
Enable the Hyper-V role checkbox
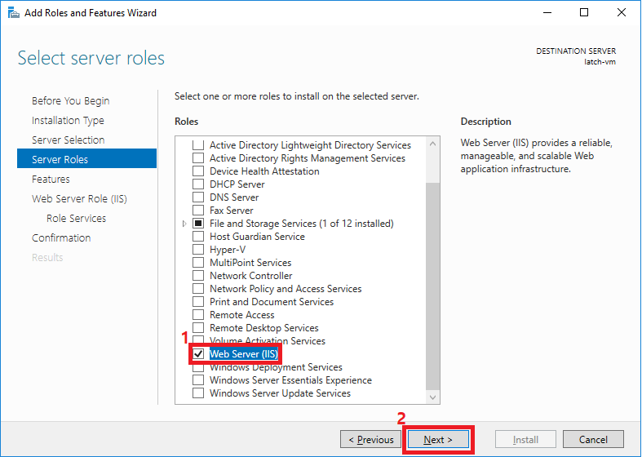tap(198, 250)
